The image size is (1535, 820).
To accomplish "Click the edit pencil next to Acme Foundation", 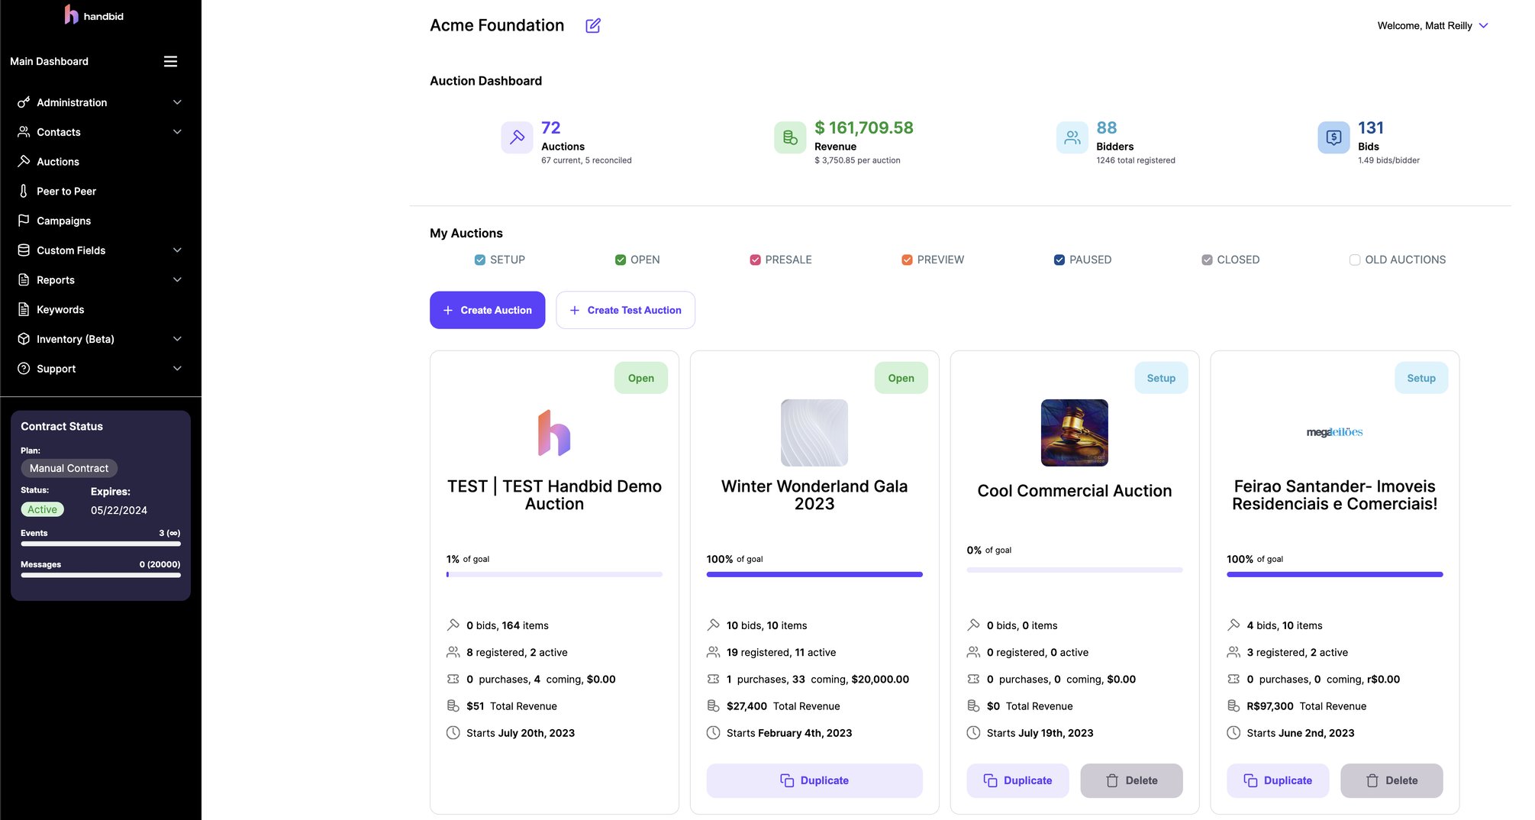I will point(593,25).
